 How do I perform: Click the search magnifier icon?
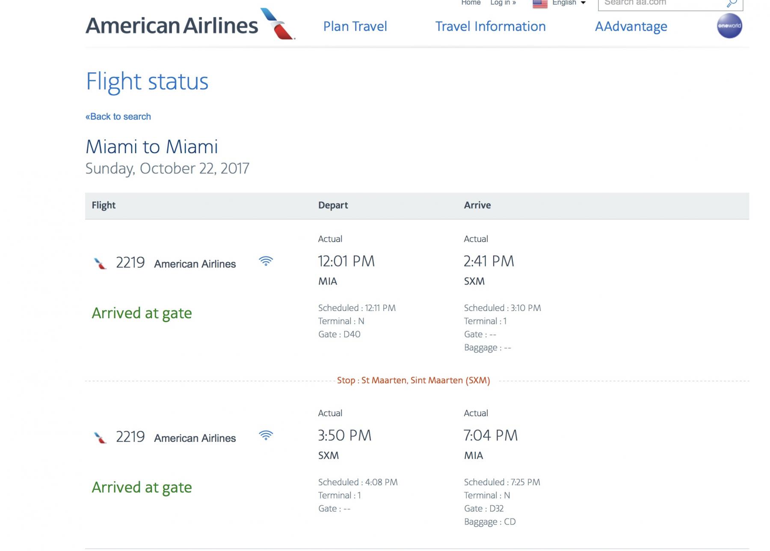[x=732, y=3]
